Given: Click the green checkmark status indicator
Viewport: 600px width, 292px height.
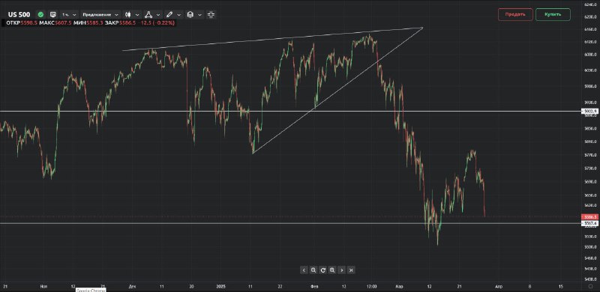Looking at the screenshot, I should [x=41, y=14].
